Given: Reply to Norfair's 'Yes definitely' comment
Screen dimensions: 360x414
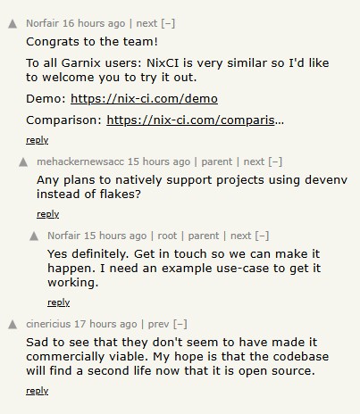Looking at the screenshot, I should pos(59,302).
